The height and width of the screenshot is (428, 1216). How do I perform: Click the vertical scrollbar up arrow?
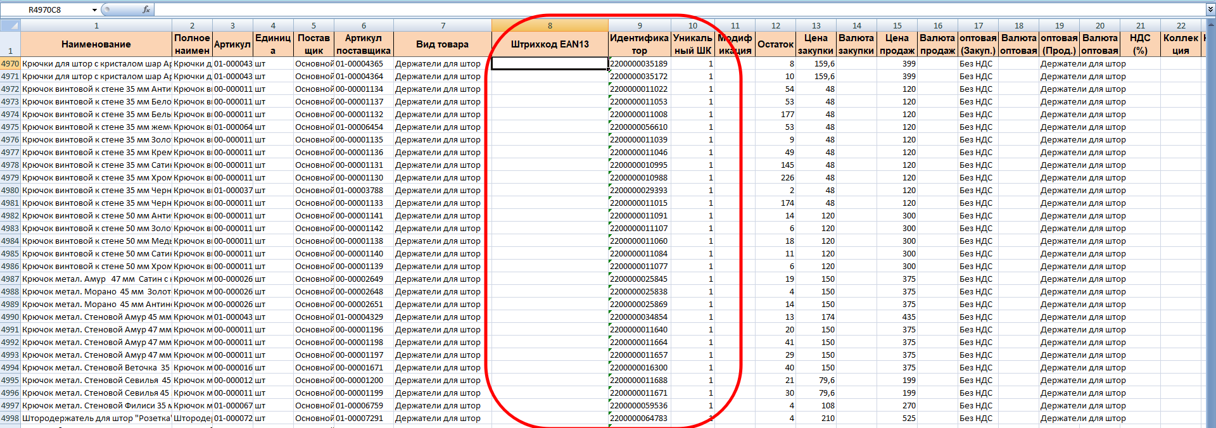point(1210,25)
